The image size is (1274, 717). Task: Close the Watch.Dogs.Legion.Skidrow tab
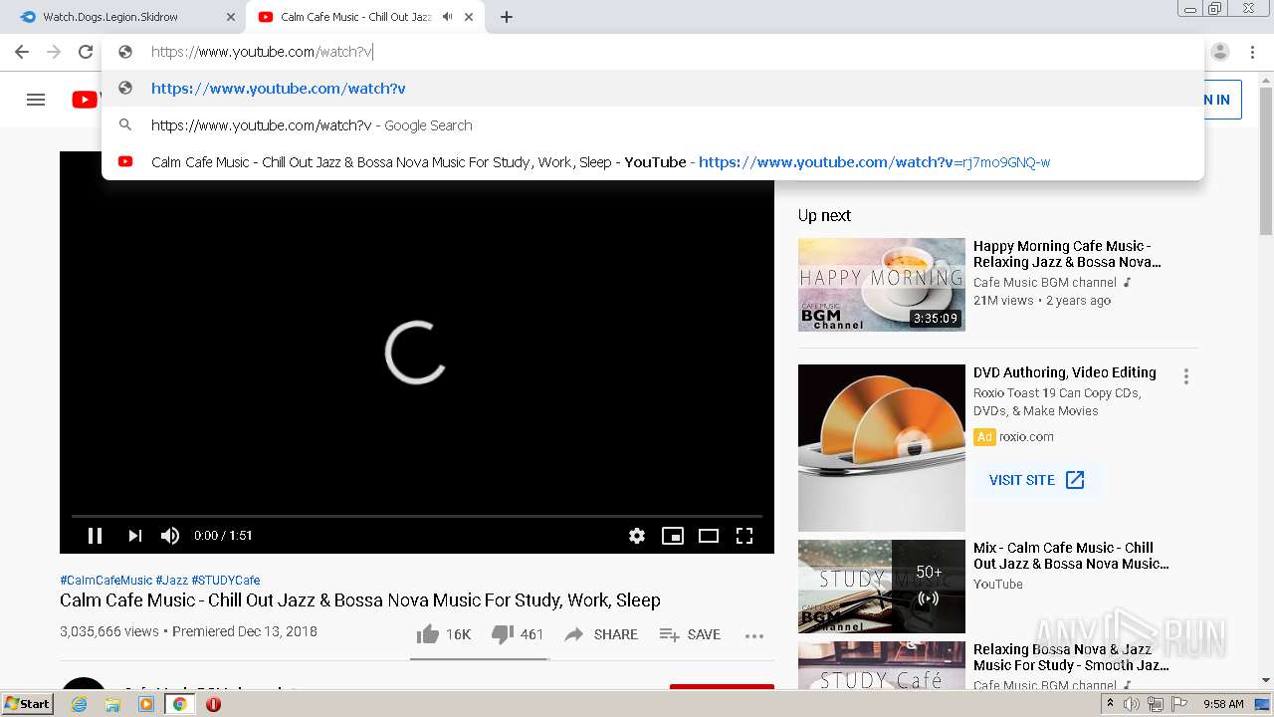(231, 17)
